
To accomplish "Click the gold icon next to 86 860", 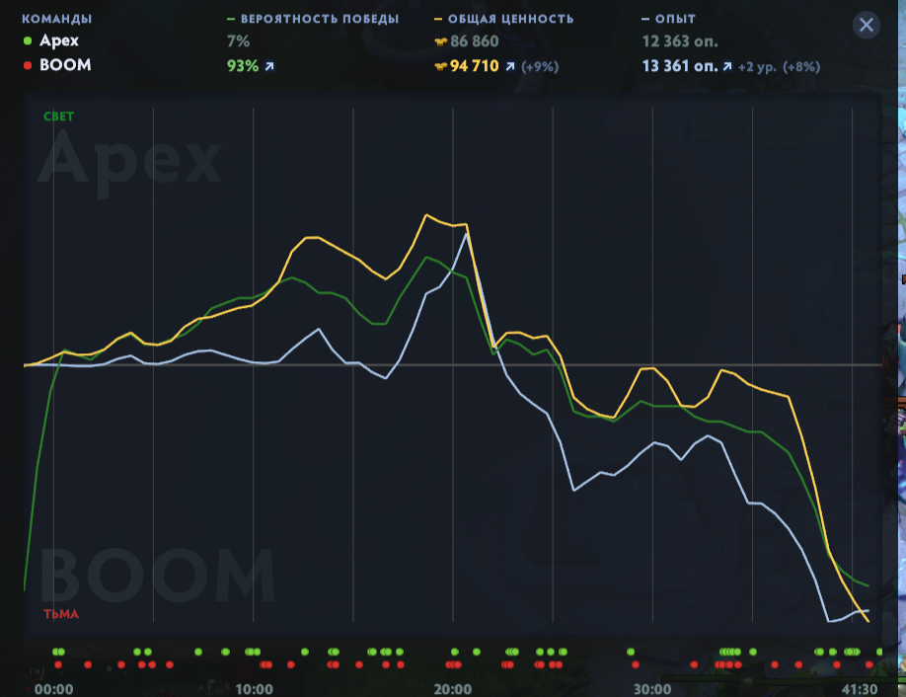I will pyautogui.click(x=441, y=41).
